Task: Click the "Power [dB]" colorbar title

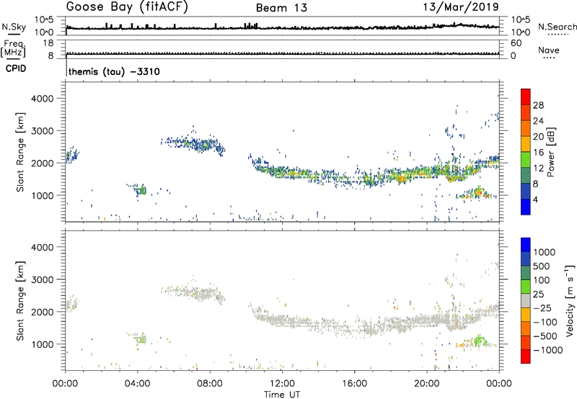Action: coord(550,152)
